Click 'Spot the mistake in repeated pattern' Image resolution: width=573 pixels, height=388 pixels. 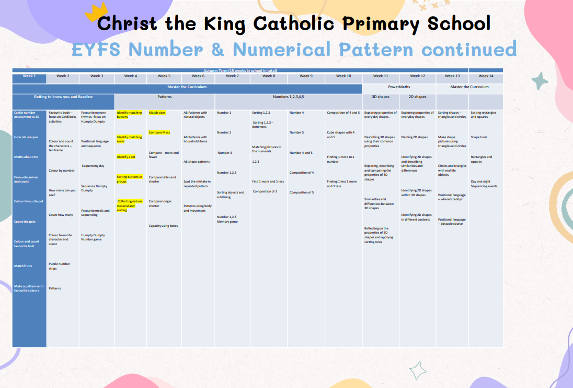tap(197, 184)
